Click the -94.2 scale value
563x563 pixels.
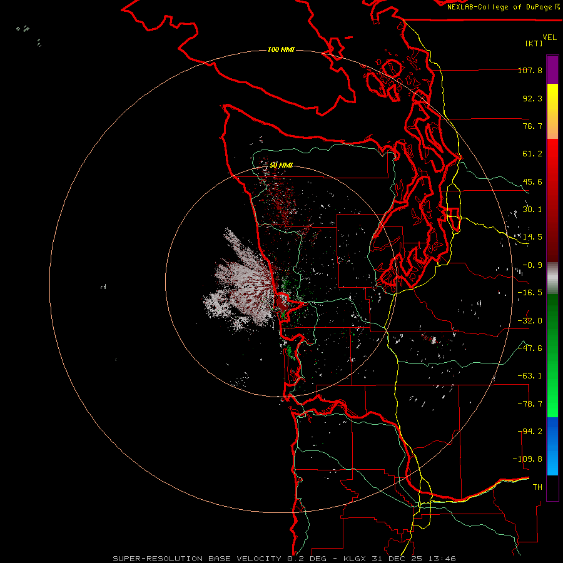coord(530,432)
